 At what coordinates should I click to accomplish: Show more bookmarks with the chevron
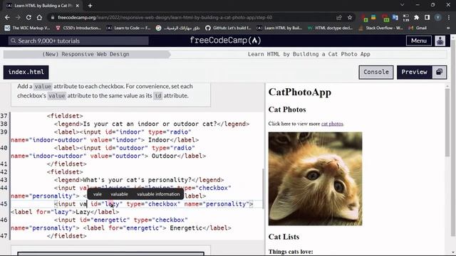tap(448, 28)
